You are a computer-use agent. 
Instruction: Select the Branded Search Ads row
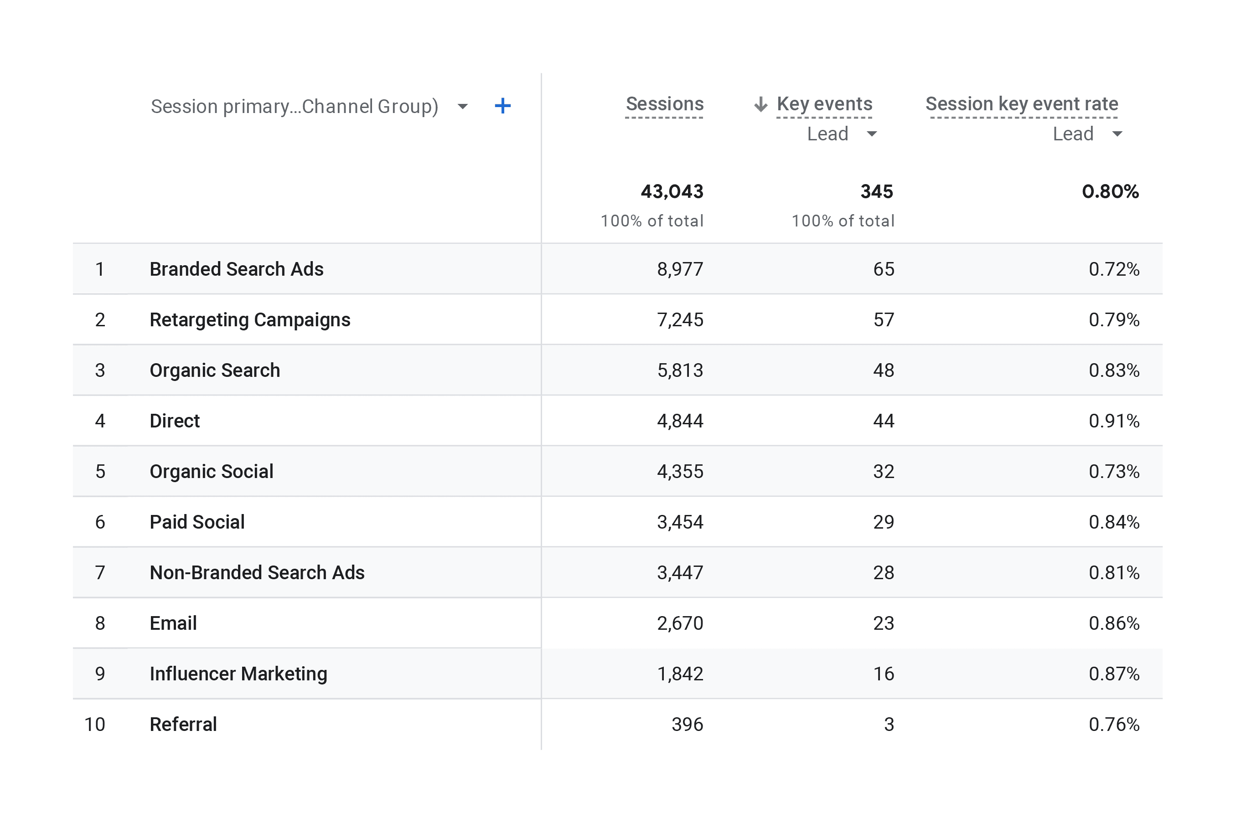pyautogui.click(x=236, y=269)
